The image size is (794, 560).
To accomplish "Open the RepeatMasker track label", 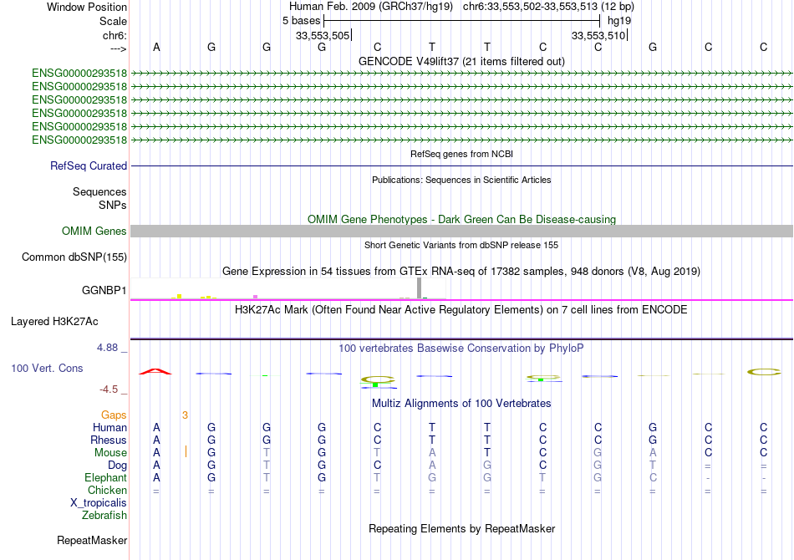I will (92, 541).
